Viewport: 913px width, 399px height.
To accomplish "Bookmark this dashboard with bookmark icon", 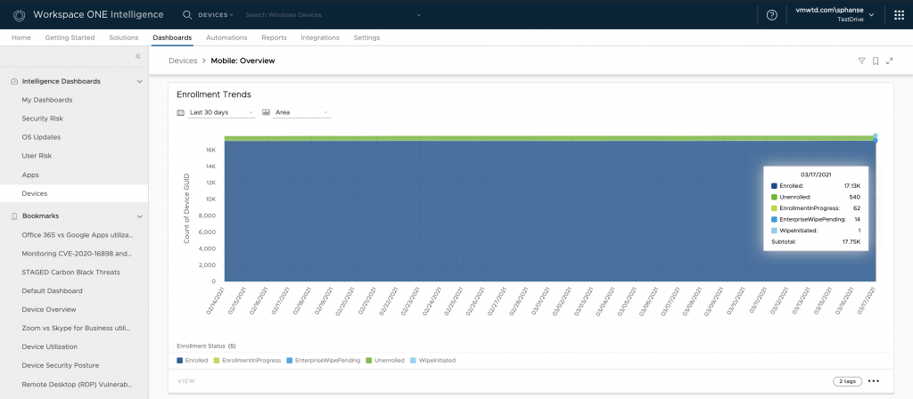I will click(x=876, y=61).
